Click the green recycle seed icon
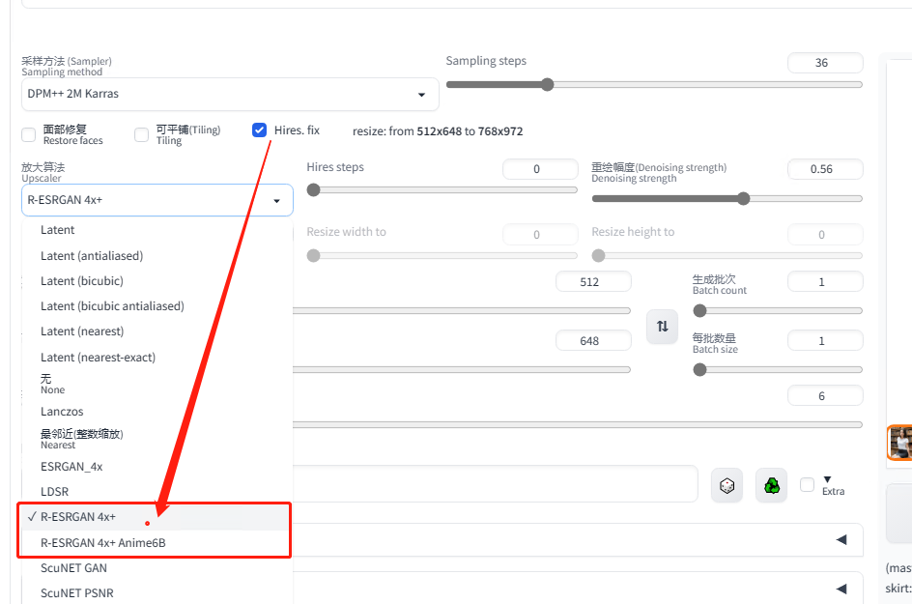This screenshot has width=912, height=604. [x=772, y=485]
